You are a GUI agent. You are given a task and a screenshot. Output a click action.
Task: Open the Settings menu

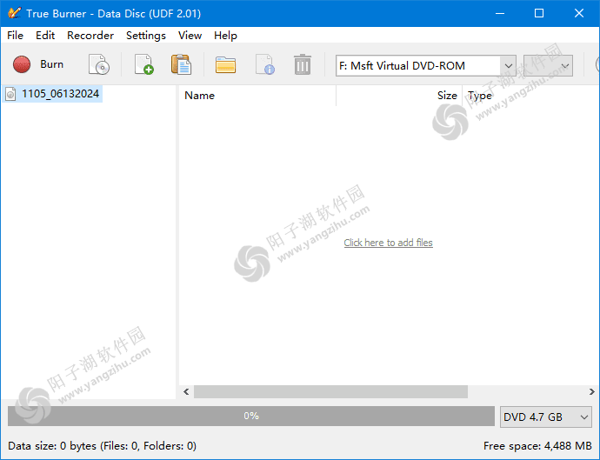[146, 35]
